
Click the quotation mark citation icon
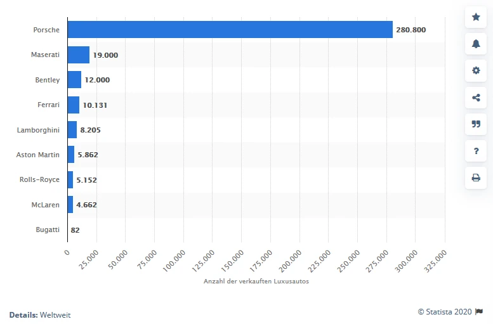476,124
